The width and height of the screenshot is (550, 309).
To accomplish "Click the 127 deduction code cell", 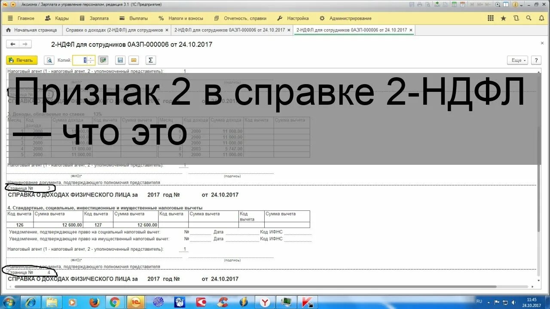I will click(x=98, y=225).
